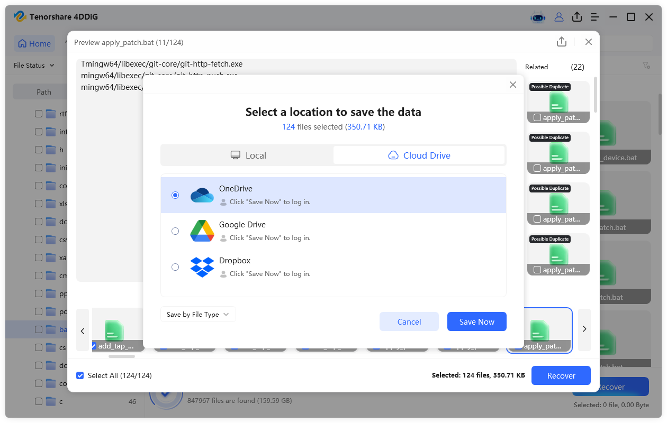
Task: Go to the previous thumbnail with left arrow
Action: pos(83,330)
